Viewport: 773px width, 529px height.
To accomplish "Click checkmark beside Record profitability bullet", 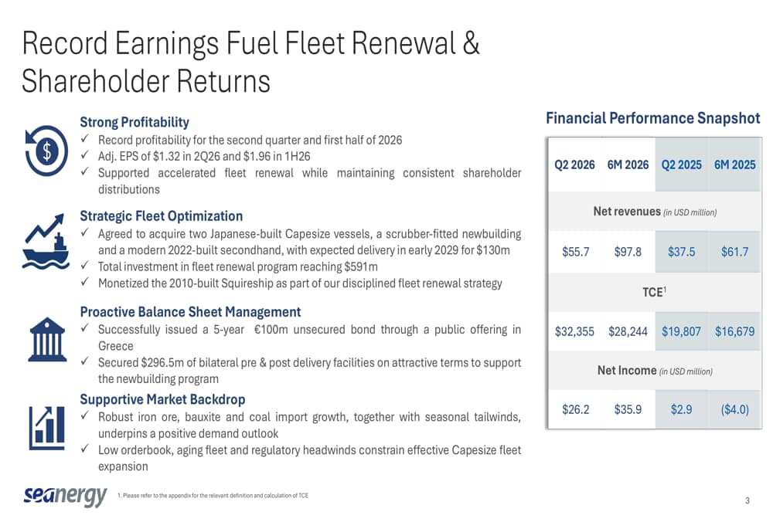I will (x=85, y=139).
